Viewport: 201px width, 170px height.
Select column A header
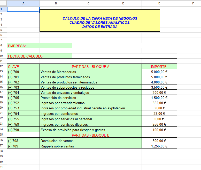pos(23,3)
